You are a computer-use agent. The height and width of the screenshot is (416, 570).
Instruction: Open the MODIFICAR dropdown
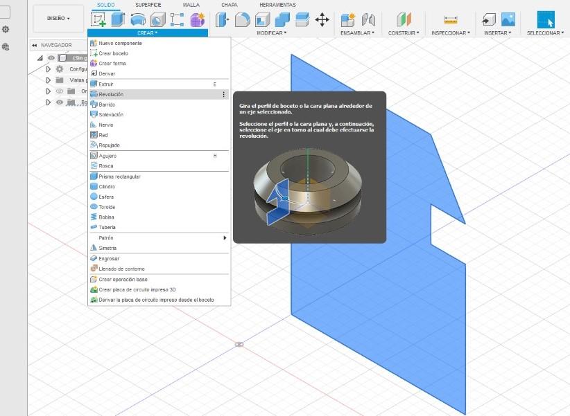272,33
